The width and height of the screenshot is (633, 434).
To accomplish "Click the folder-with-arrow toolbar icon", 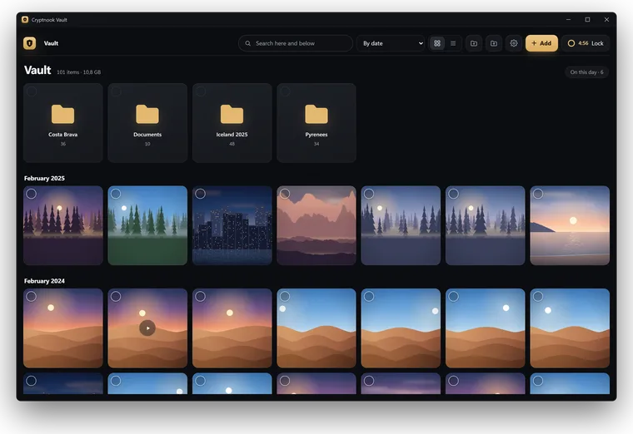I will point(474,43).
